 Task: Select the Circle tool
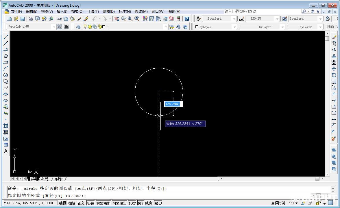click(x=6, y=75)
